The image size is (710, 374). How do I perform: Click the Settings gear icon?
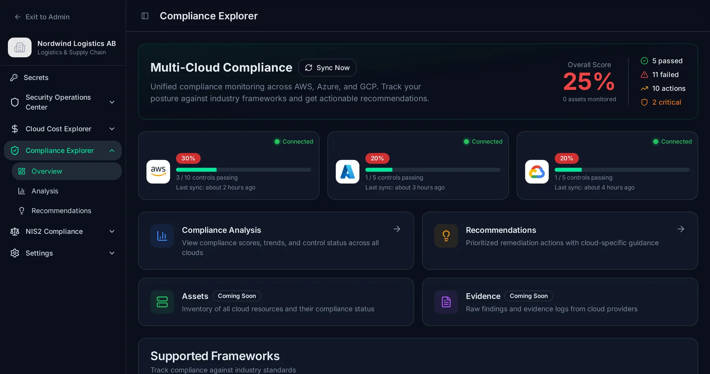point(15,253)
